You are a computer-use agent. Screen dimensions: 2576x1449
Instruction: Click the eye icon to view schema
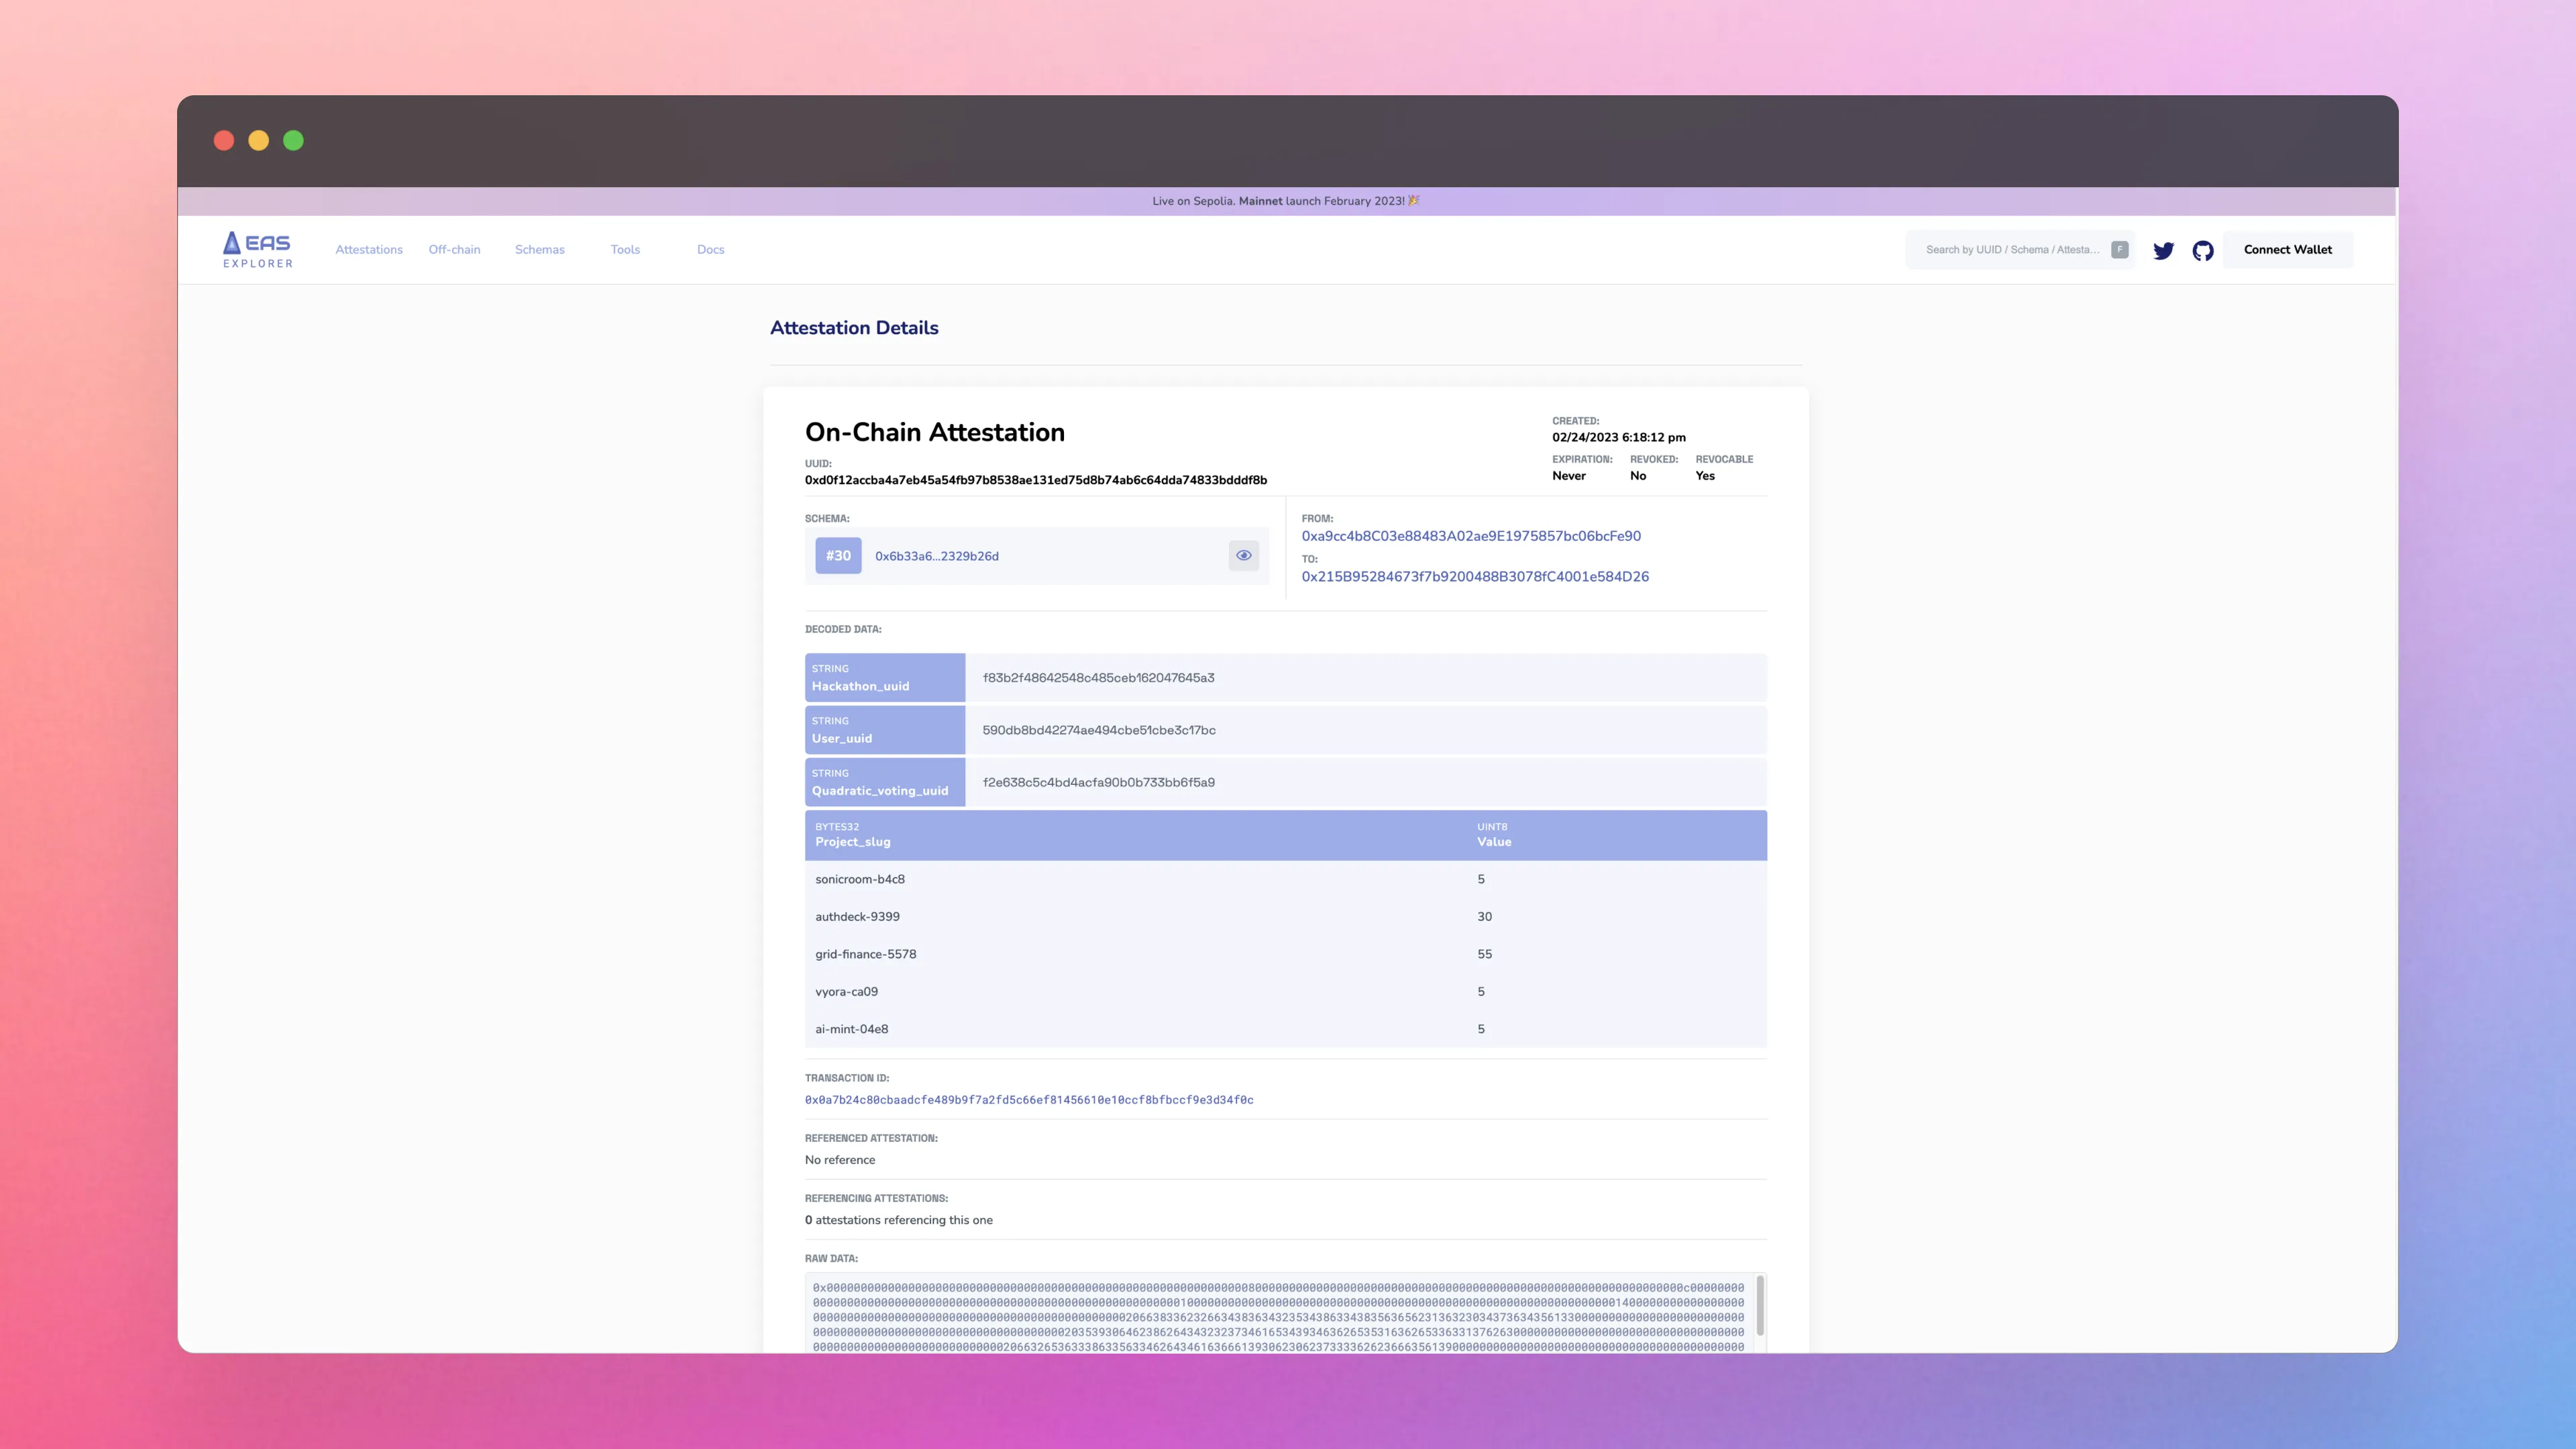click(1243, 556)
